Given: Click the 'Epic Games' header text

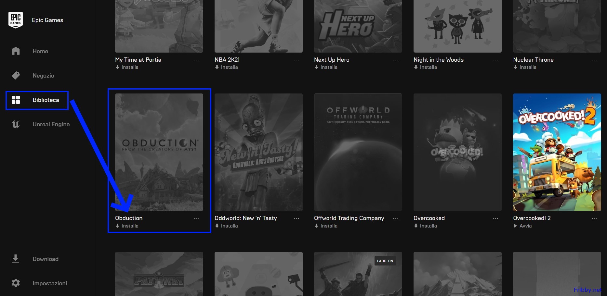Looking at the screenshot, I should 47,20.
